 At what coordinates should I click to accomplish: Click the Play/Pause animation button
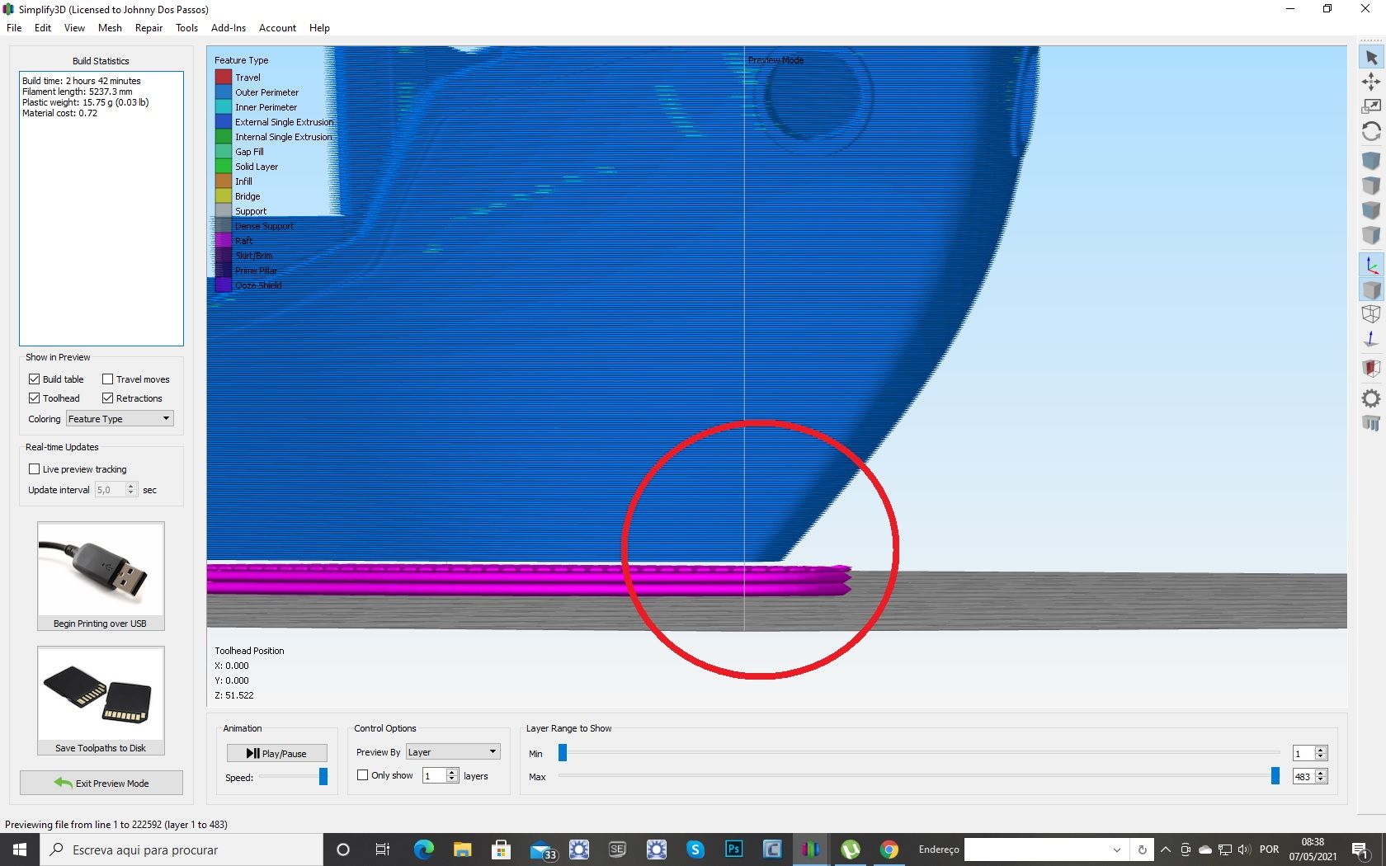(x=277, y=753)
